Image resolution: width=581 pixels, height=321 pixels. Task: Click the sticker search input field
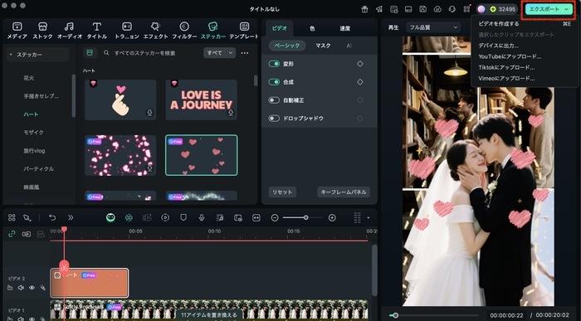coord(152,53)
